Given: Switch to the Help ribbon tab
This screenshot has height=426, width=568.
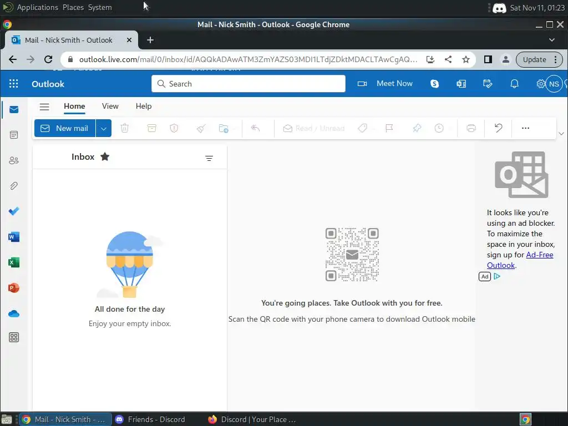Looking at the screenshot, I should [x=144, y=106].
